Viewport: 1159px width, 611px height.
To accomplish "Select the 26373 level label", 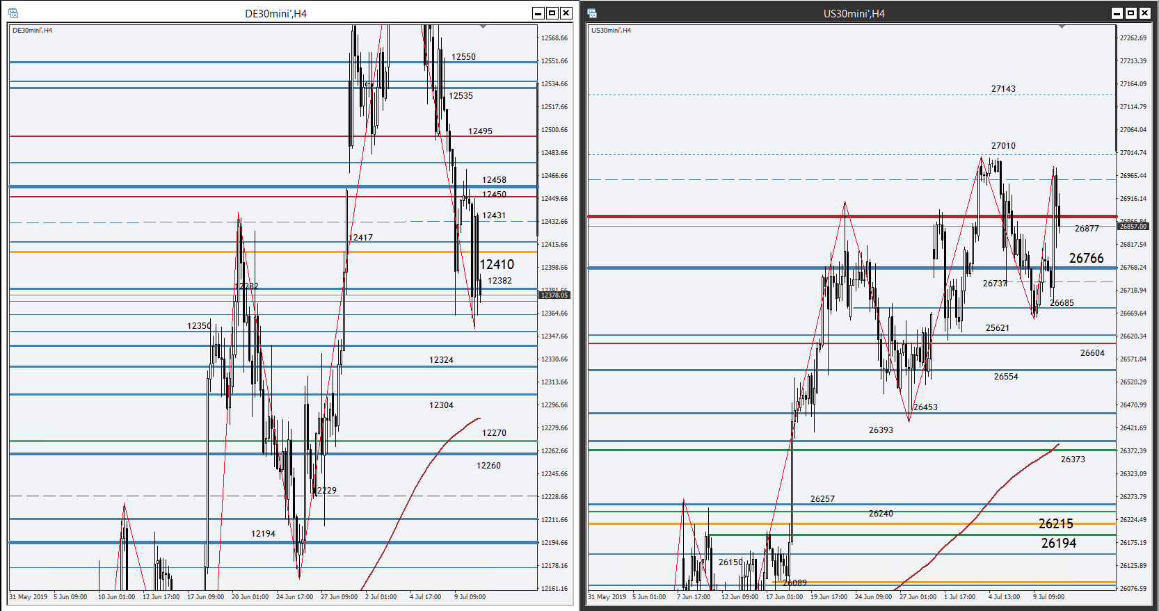I will pyautogui.click(x=1073, y=459).
